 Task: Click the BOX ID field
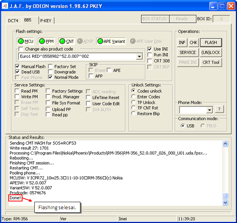pyautogui.click(x=221, y=19)
